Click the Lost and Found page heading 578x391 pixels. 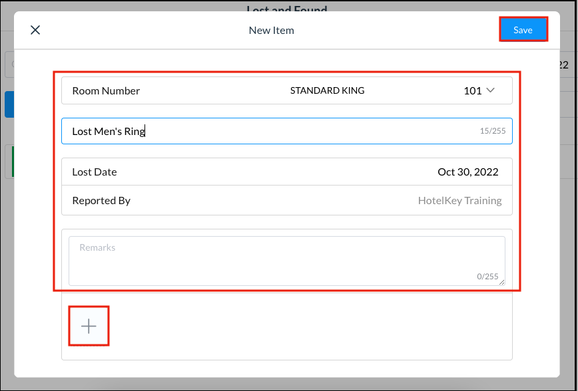pos(286,8)
